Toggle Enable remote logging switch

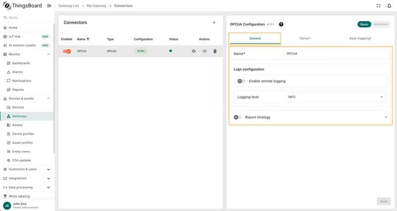click(241, 81)
